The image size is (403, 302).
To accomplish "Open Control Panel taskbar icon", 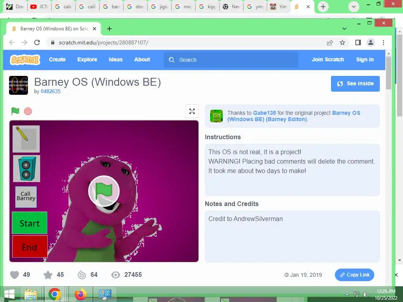I will point(105,294).
